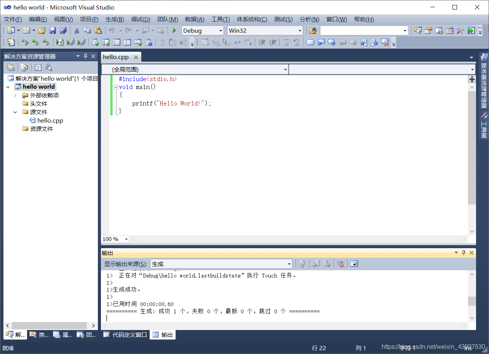The height and width of the screenshot is (354, 489).
Task: Click the Output panel vertical scrollbar thumb
Action: (x=472, y=301)
